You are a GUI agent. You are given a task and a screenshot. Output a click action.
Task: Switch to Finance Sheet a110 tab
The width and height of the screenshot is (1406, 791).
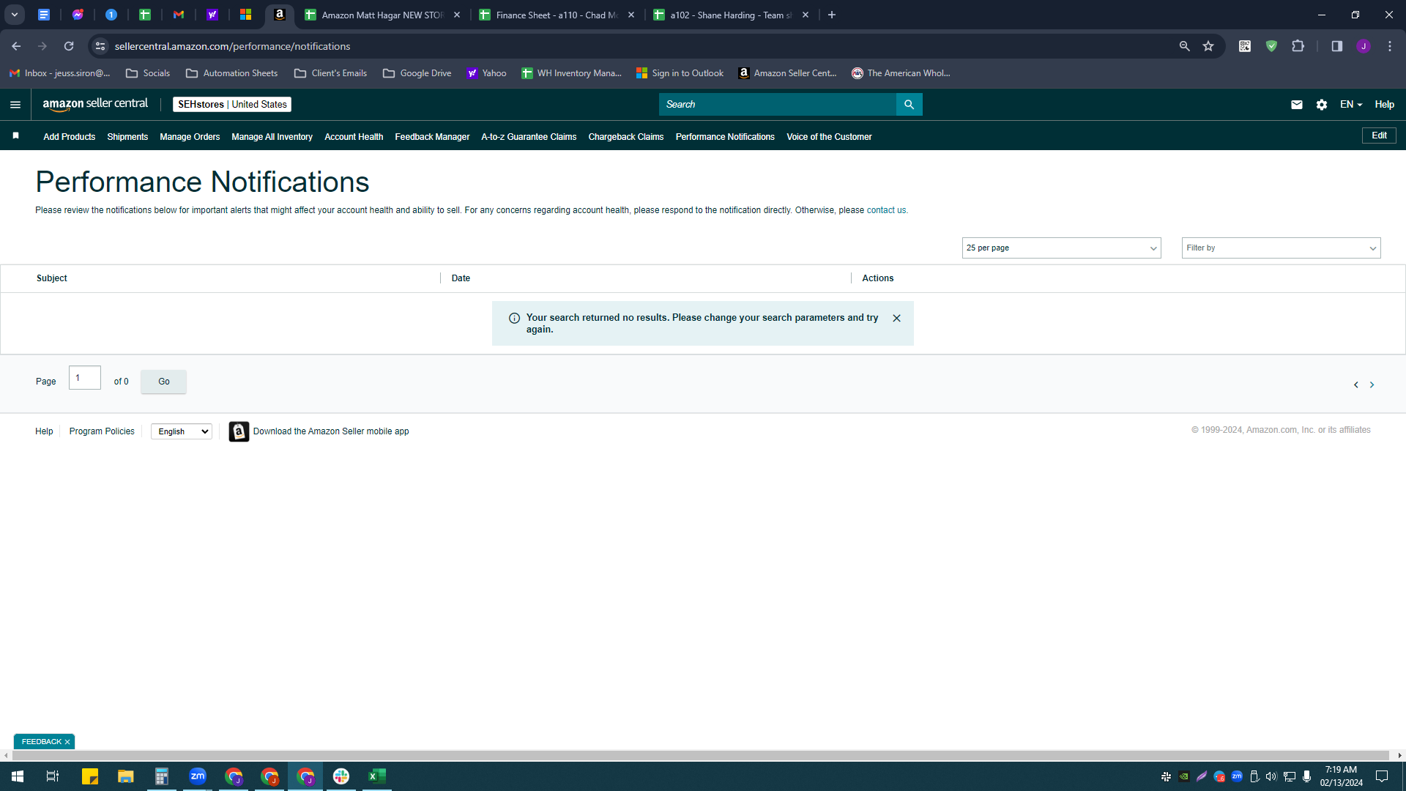tap(555, 15)
